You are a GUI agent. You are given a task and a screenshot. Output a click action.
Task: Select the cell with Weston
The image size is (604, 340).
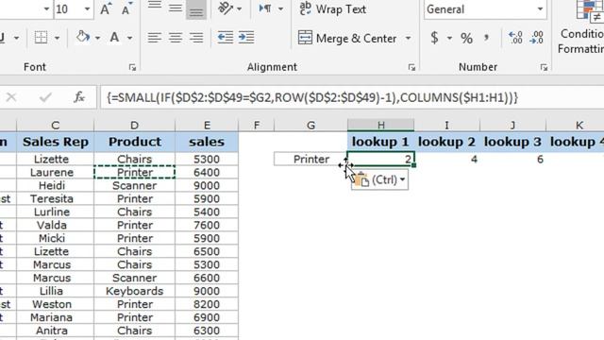pyautogui.click(x=56, y=304)
